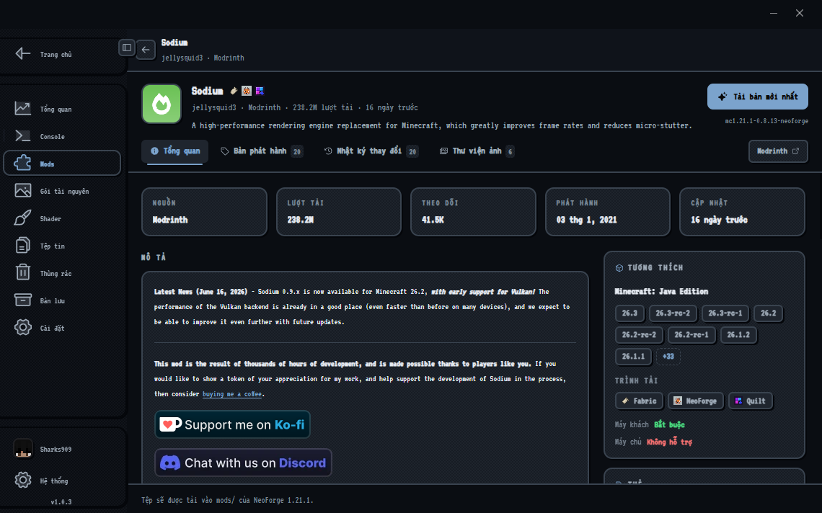Open the Console terminal icon

click(x=22, y=135)
